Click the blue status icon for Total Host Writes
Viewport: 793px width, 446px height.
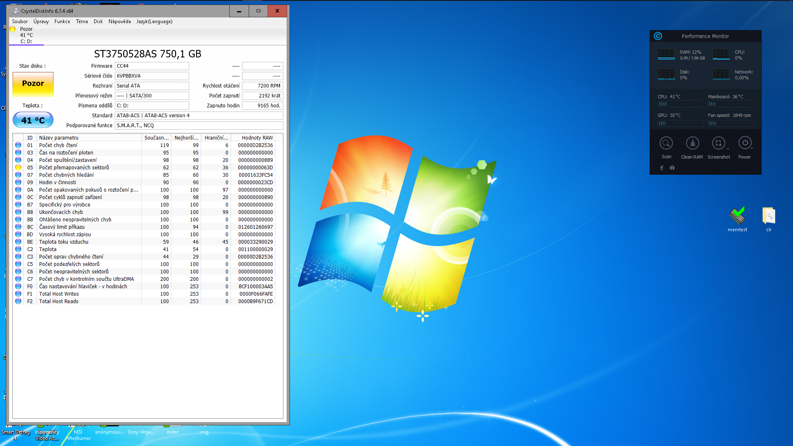[18, 294]
